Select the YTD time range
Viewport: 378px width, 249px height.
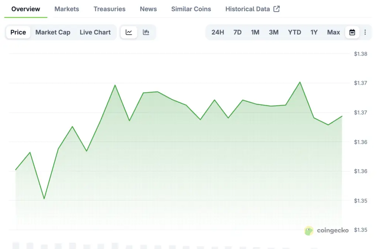295,32
